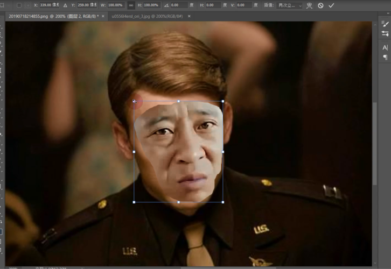Screen dimensions: 391x269
Task: Click the horizontal skew H field
Action: tap(213, 5)
